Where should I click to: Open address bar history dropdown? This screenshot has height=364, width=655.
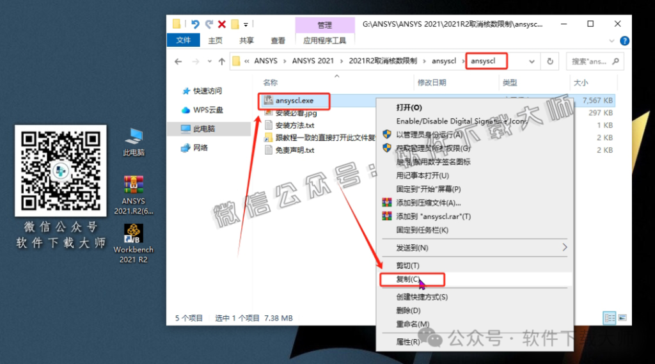tap(532, 61)
